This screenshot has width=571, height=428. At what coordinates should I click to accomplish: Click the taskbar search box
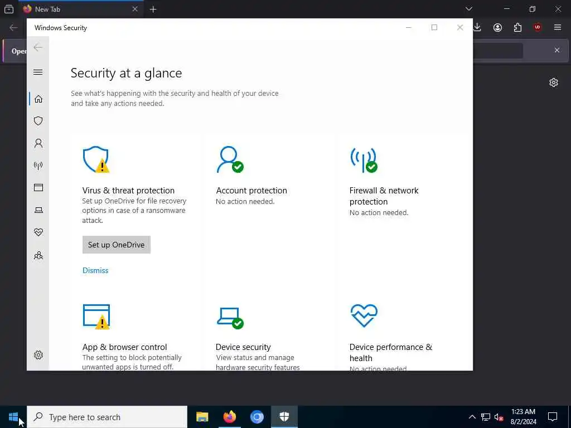coord(107,417)
